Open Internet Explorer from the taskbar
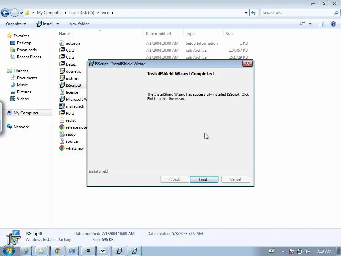Viewport: 341px width, 256px height. [26, 251]
